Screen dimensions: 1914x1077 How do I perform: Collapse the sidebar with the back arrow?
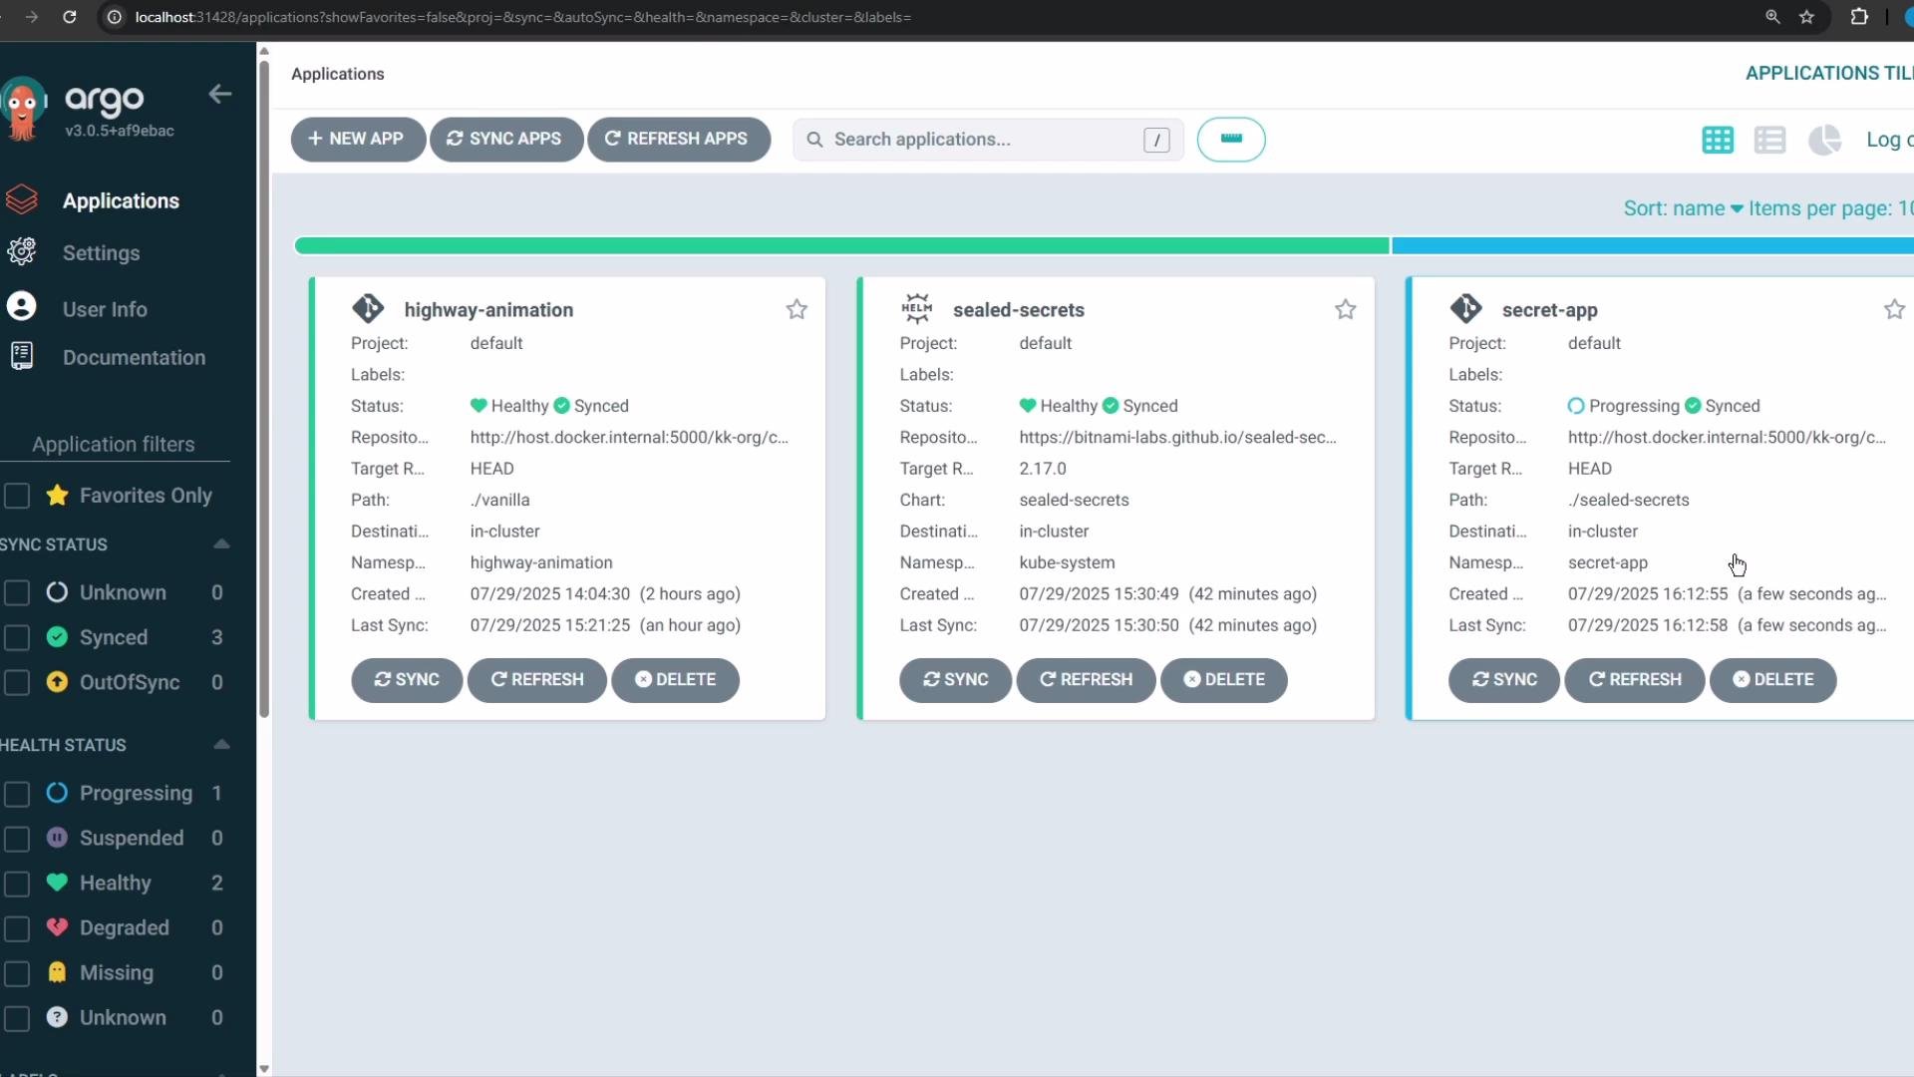pyautogui.click(x=220, y=94)
